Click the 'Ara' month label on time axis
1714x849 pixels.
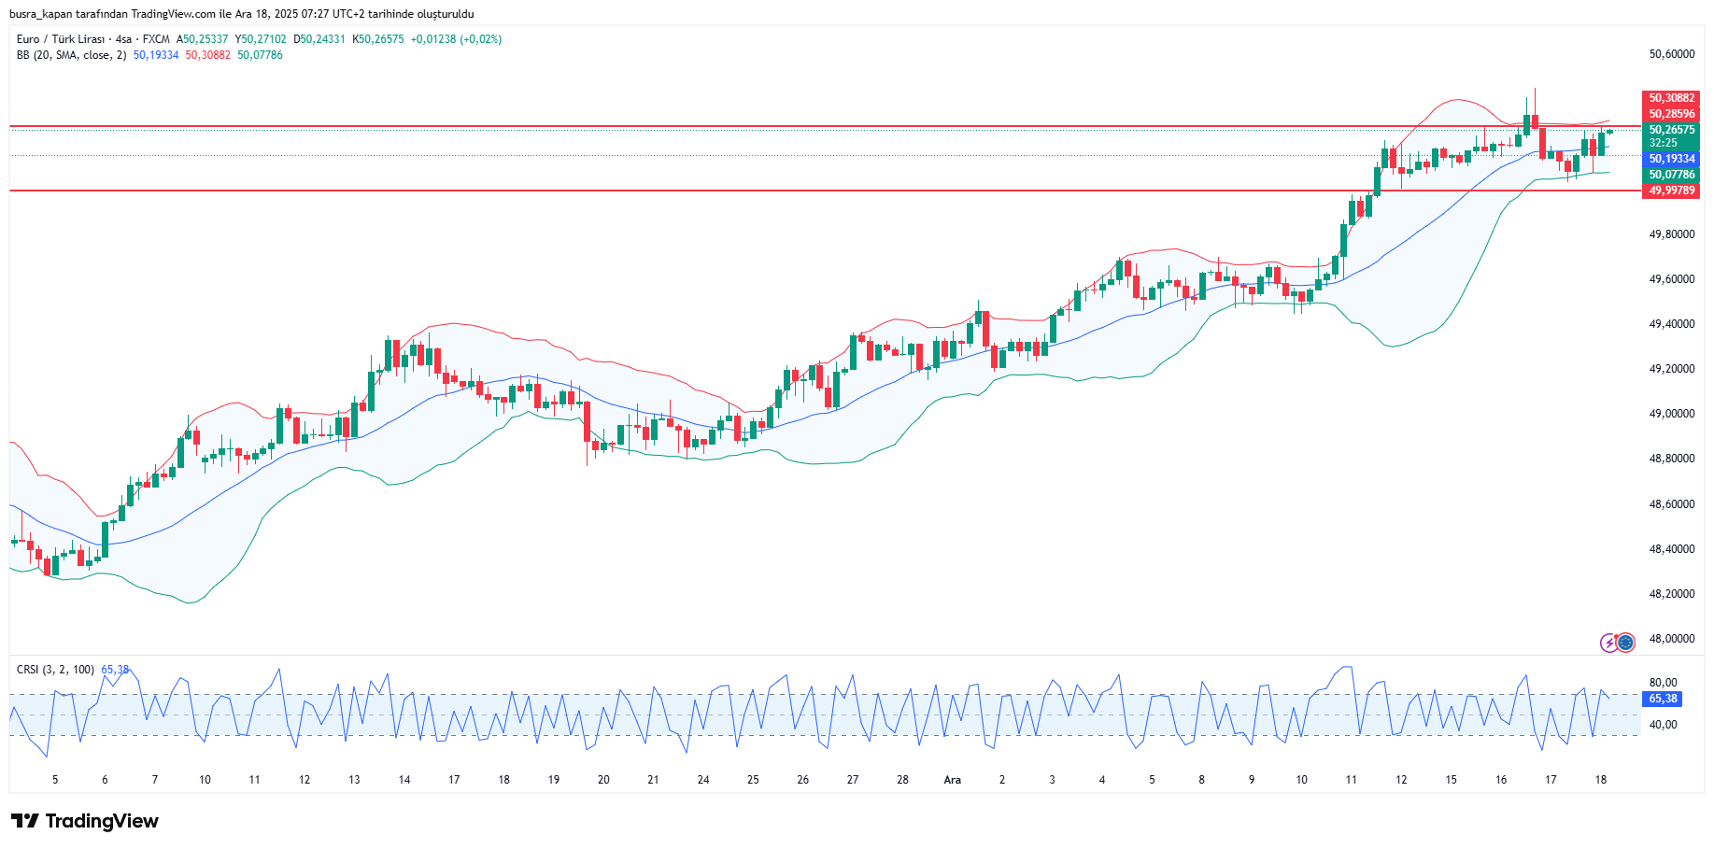(952, 780)
